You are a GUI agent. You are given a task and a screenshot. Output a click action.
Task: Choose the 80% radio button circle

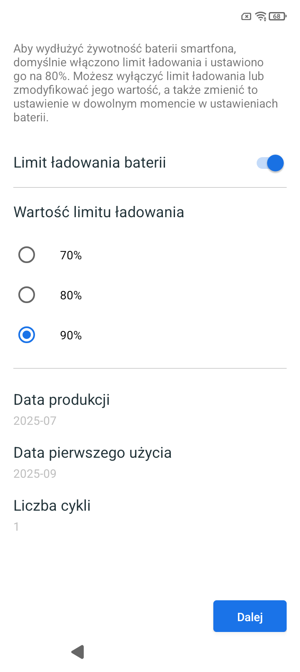click(x=27, y=295)
